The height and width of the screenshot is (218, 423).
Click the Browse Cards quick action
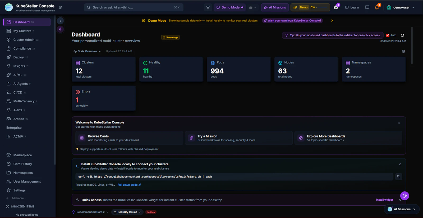click(x=129, y=138)
